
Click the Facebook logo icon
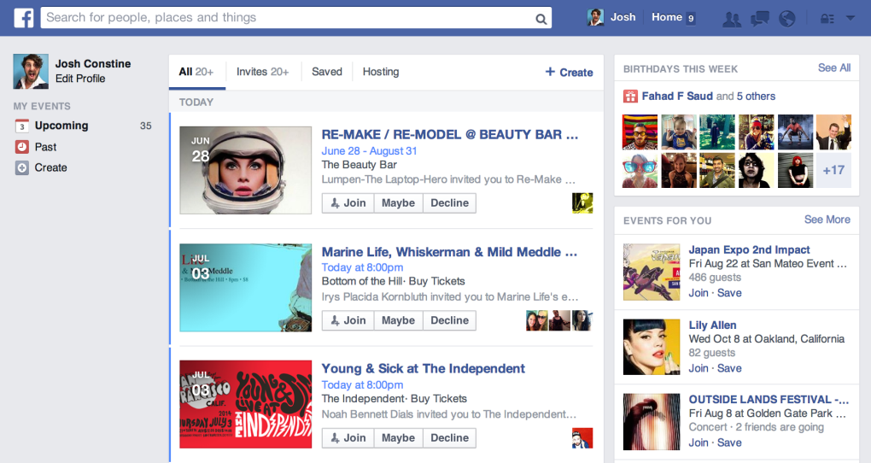(x=24, y=18)
